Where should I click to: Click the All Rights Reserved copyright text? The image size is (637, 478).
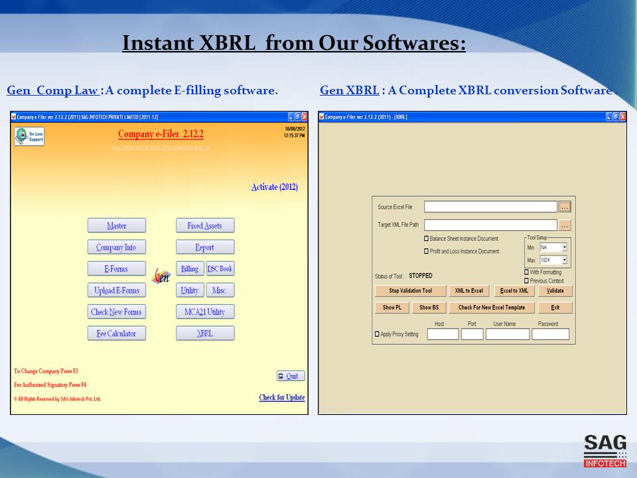pos(57,399)
